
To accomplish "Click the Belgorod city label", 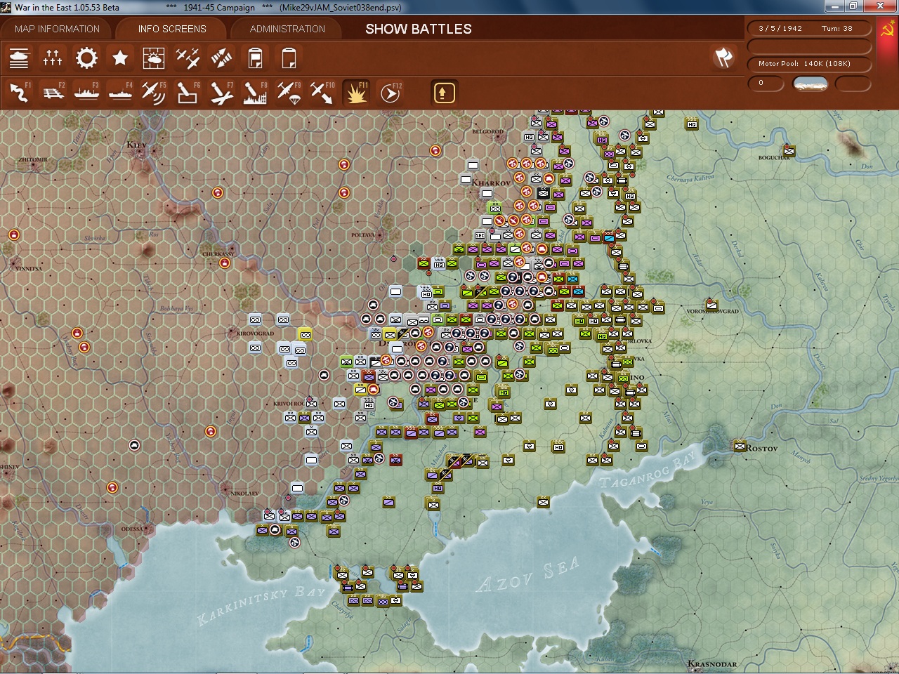I will point(488,131).
